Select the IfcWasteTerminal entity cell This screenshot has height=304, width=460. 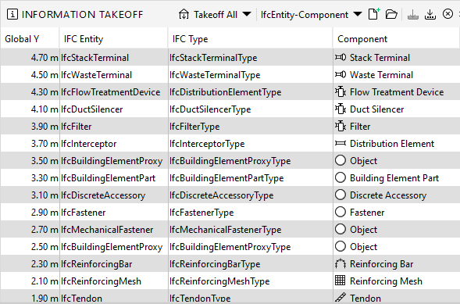114,75
